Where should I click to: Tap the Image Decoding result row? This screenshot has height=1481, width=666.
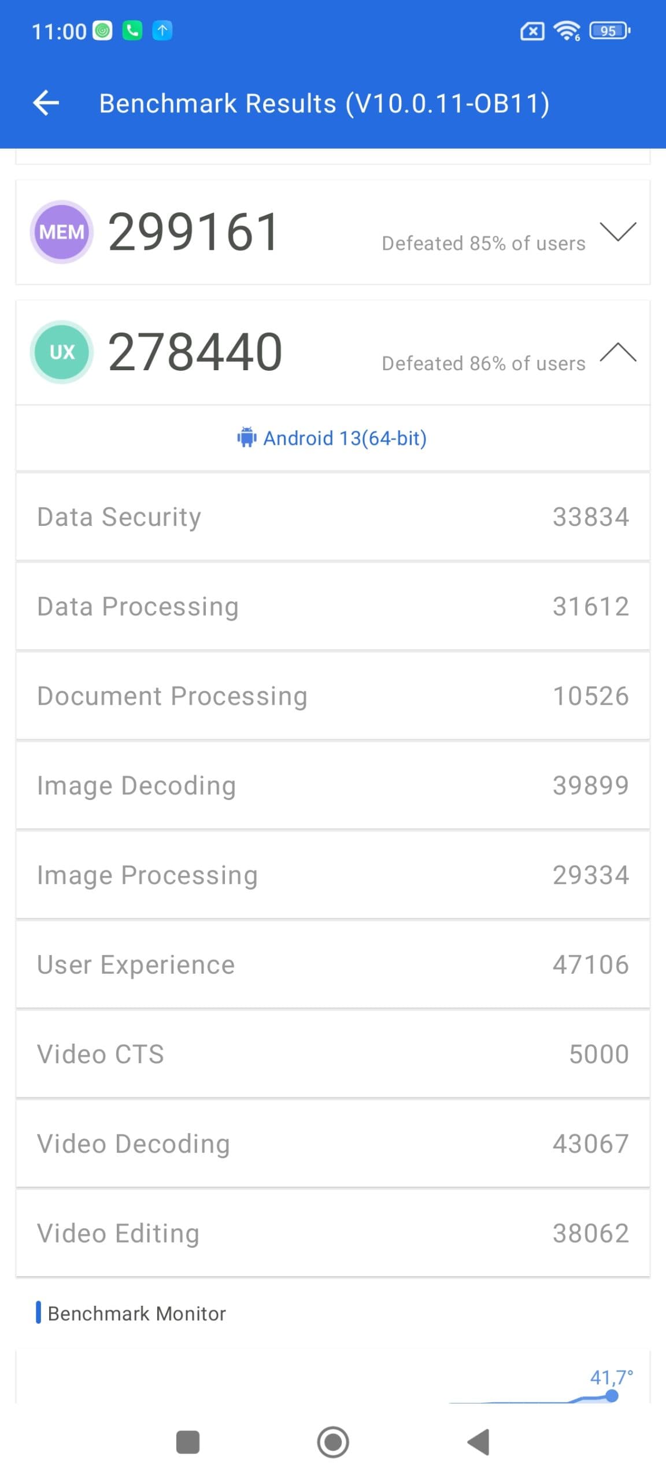pyautogui.click(x=333, y=785)
